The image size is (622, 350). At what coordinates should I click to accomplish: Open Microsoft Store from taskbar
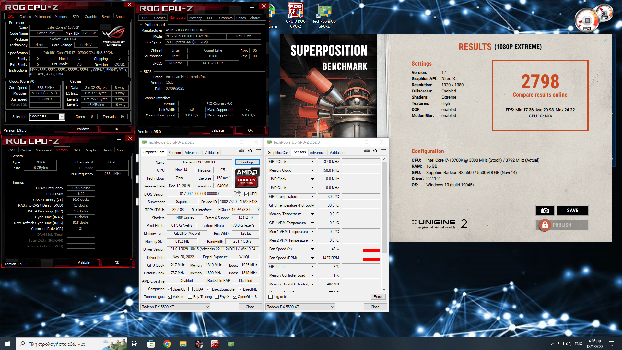(151, 344)
